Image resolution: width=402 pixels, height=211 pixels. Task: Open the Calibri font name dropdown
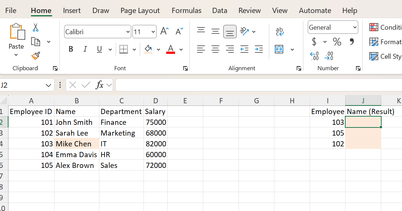click(x=128, y=32)
